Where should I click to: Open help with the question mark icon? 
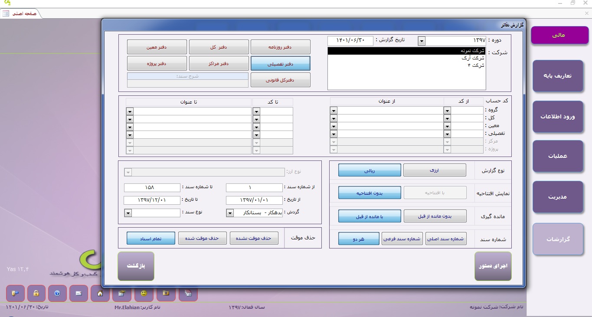(57, 293)
